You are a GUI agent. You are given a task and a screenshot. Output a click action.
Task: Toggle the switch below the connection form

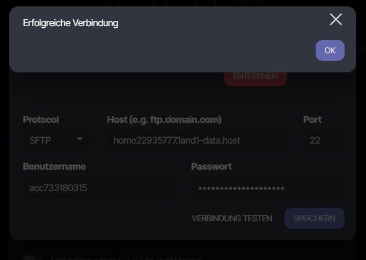coord(32,257)
